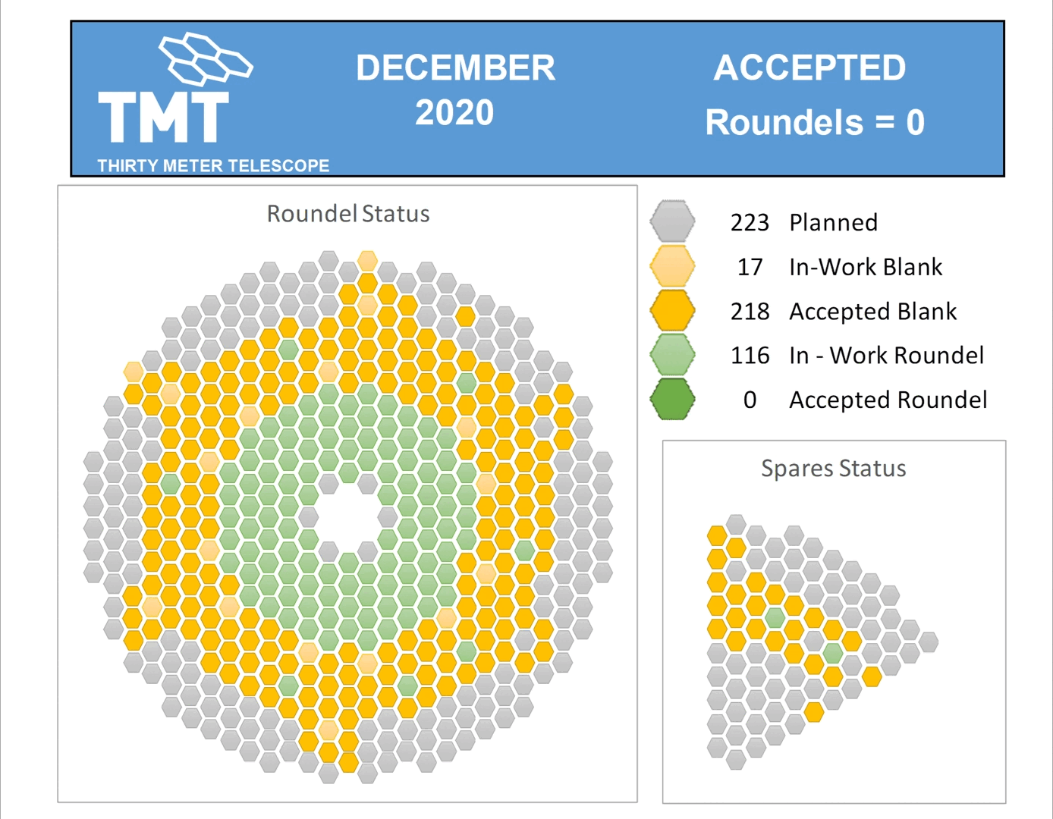Click the "THIRTY METER TELESCOPE" caption
Screen dimensions: 1053x819
[213, 166]
